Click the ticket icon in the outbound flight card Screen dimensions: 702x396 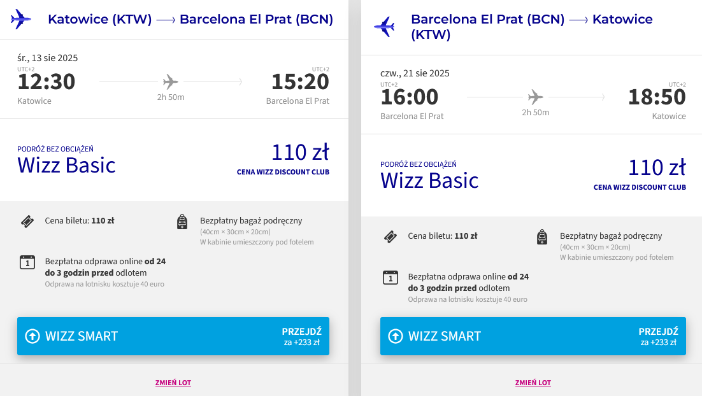point(27,222)
